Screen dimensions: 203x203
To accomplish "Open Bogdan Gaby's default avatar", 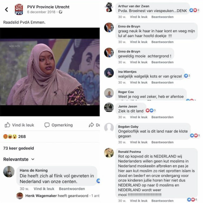I will click(109, 128).
